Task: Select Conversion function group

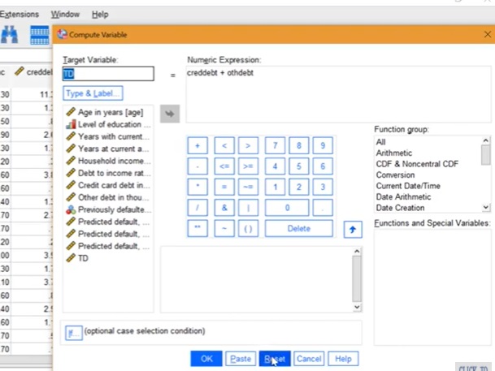Action: click(x=395, y=175)
